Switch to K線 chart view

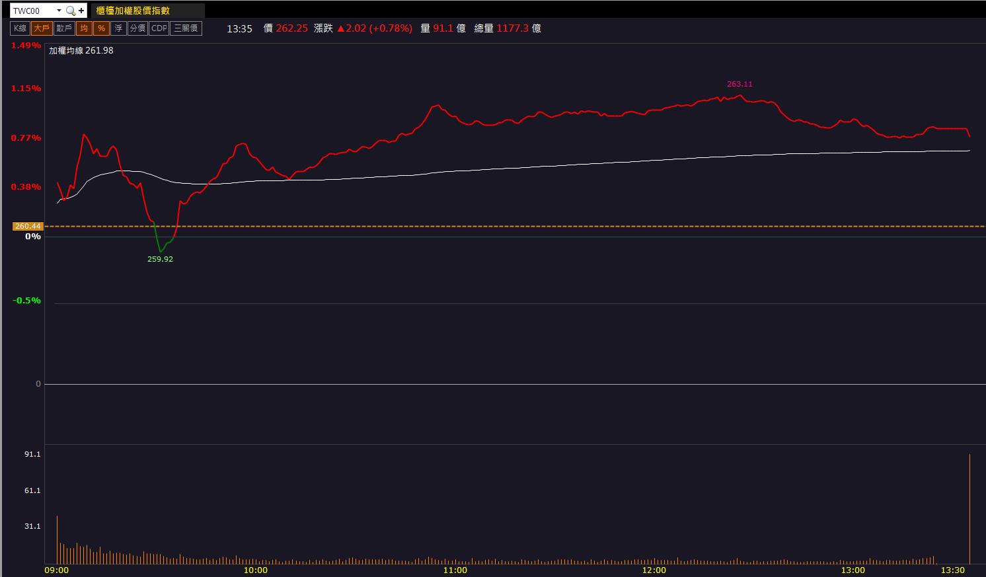click(x=20, y=28)
